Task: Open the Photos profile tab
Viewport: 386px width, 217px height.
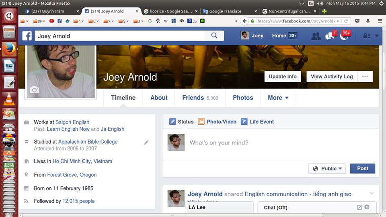Action: click(243, 98)
